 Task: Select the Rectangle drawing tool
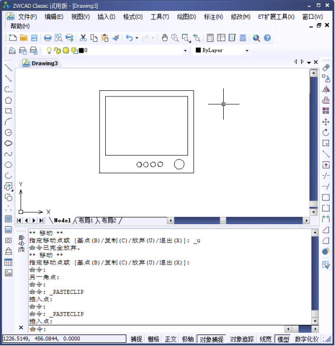click(x=8, y=111)
